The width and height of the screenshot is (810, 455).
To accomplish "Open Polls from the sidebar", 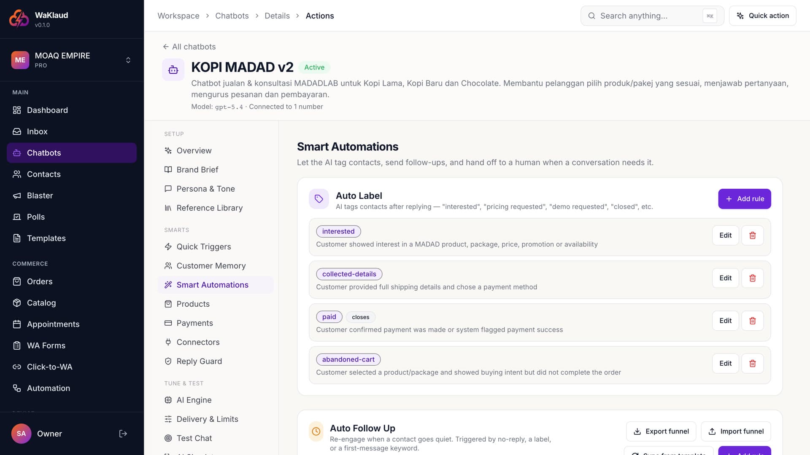I will (72, 217).
